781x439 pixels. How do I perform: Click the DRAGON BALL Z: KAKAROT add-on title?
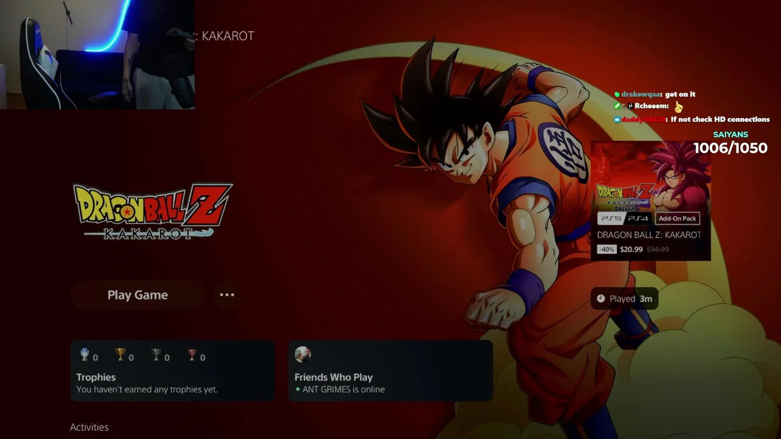coord(649,235)
